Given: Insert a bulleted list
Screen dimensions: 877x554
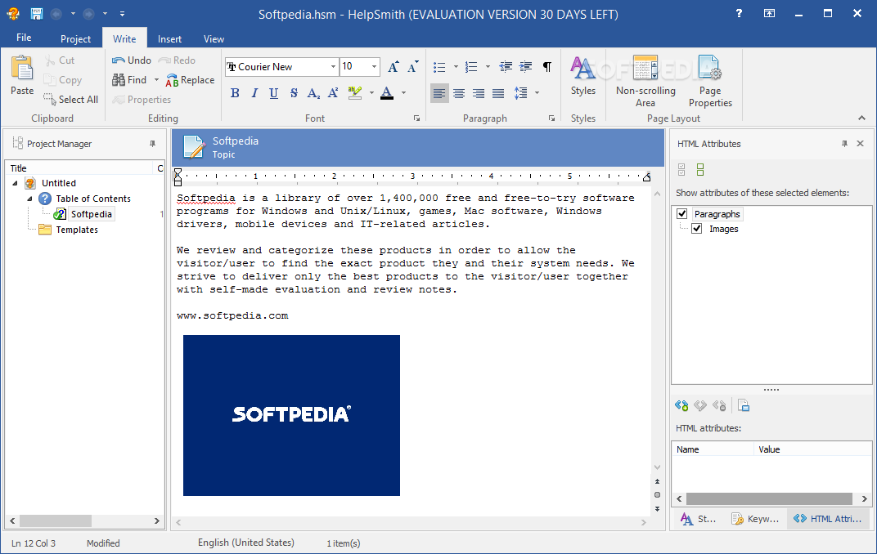Looking at the screenshot, I should point(439,67).
